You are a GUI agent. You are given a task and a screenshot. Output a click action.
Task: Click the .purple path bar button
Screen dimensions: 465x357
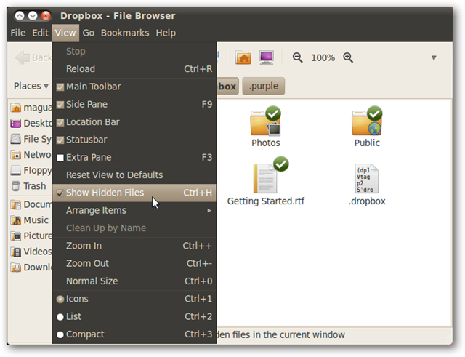point(264,86)
